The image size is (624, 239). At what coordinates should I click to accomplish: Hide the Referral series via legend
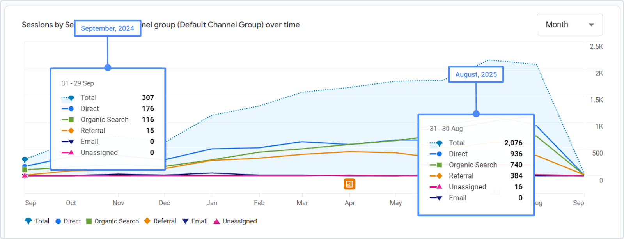pyautogui.click(x=160, y=221)
